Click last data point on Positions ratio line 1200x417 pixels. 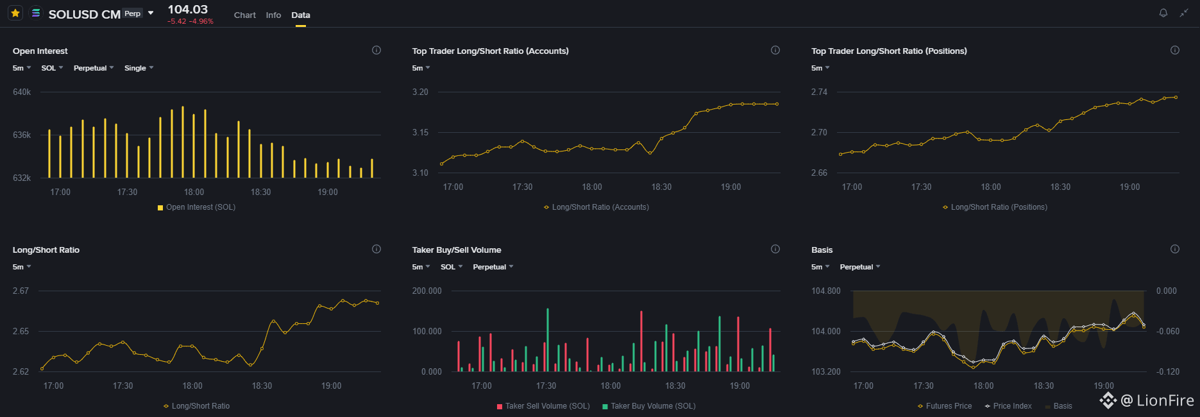click(x=1176, y=97)
